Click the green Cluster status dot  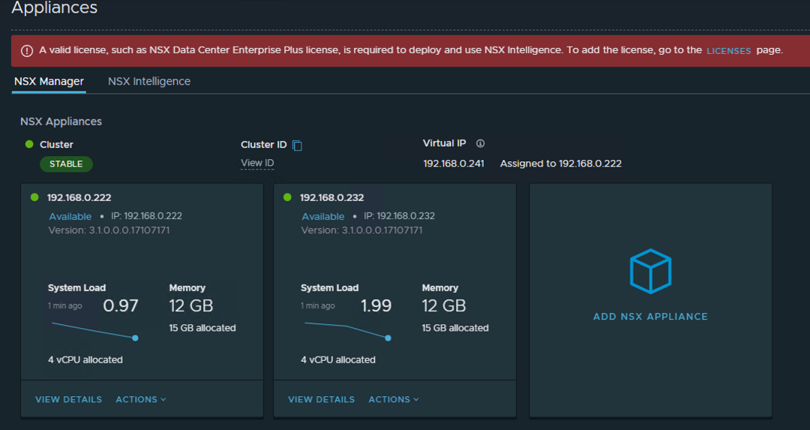tap(29, 144)
